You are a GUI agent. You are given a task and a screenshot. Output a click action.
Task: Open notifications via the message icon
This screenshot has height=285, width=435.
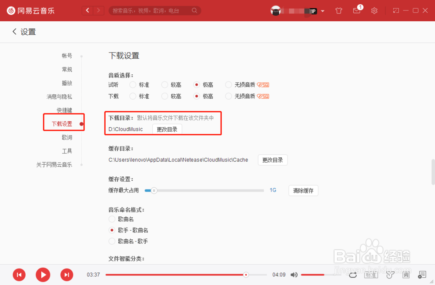point(357,10)
